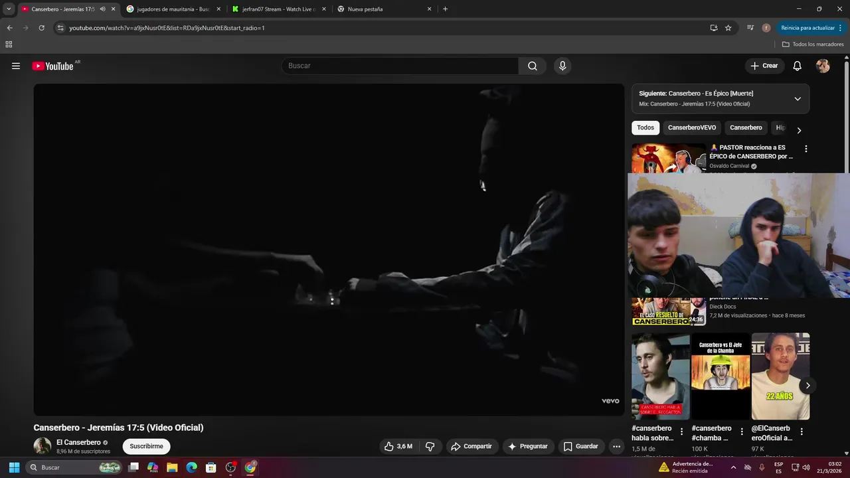Mute the Canserbero tab via its speaker icon
The image size is (850, 478).
[102, 9]
